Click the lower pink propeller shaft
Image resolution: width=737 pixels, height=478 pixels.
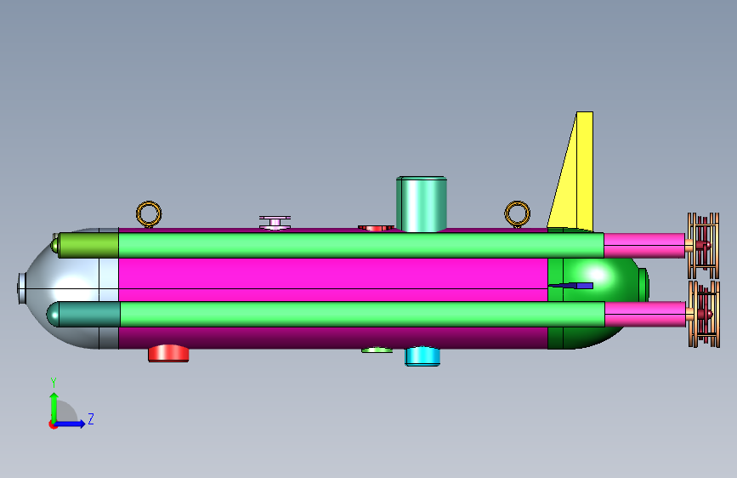coord(645,315)
